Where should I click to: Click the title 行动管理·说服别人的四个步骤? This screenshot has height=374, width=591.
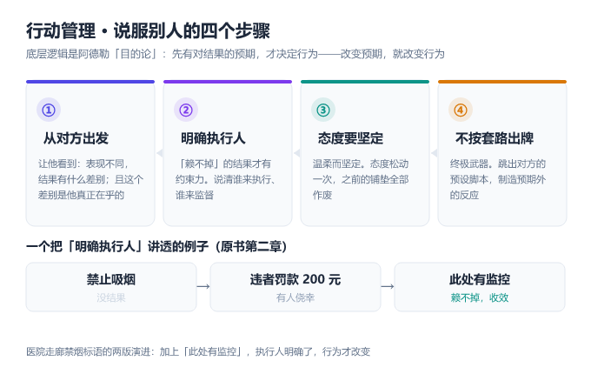click(148, 31)
